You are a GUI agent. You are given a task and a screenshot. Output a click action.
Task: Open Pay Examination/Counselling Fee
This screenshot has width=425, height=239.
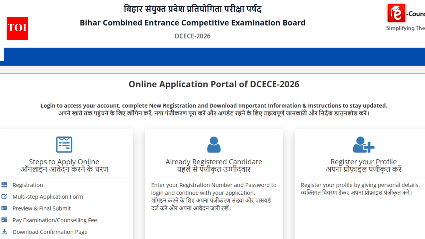click(x=55, y=220)
